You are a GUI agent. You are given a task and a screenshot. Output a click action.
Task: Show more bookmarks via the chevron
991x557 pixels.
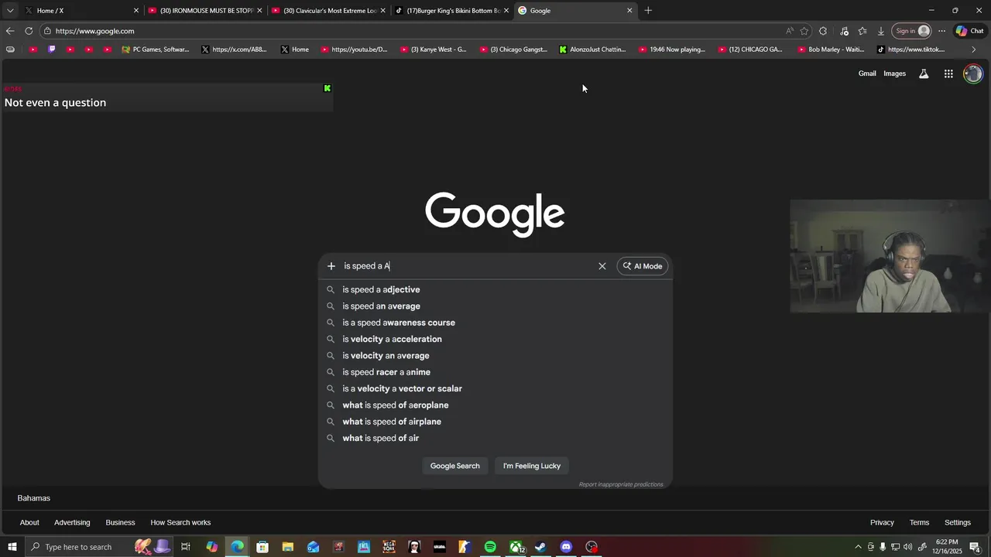pyautogui.click(x=974, y=50)
